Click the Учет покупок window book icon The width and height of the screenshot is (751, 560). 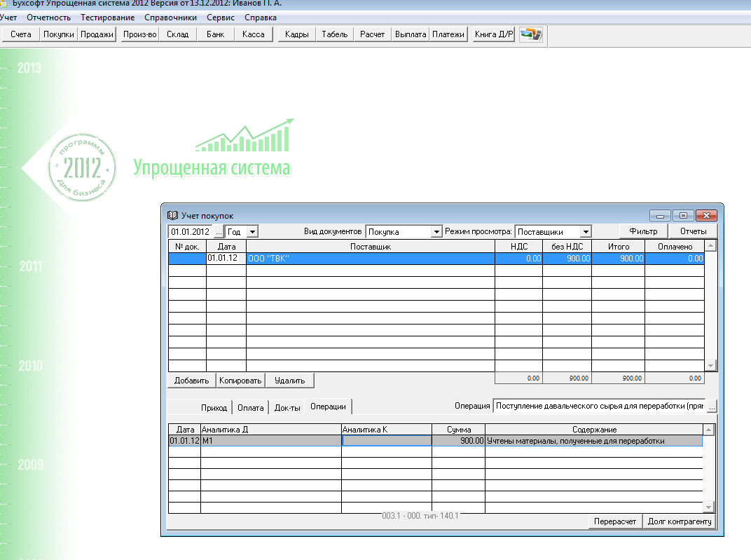coord(172,216)
